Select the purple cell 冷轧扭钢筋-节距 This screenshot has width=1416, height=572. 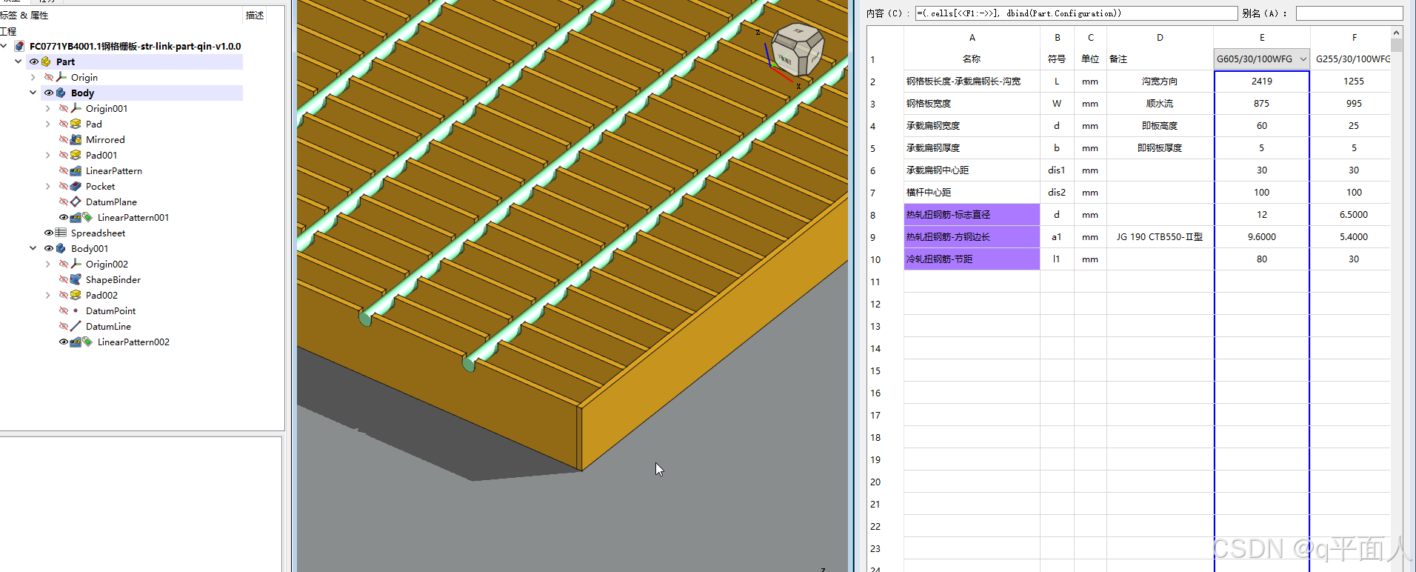tap(972, 259)
